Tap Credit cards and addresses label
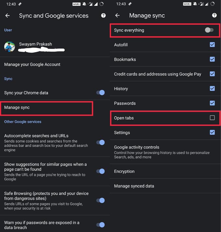 (x=158, y=74)
